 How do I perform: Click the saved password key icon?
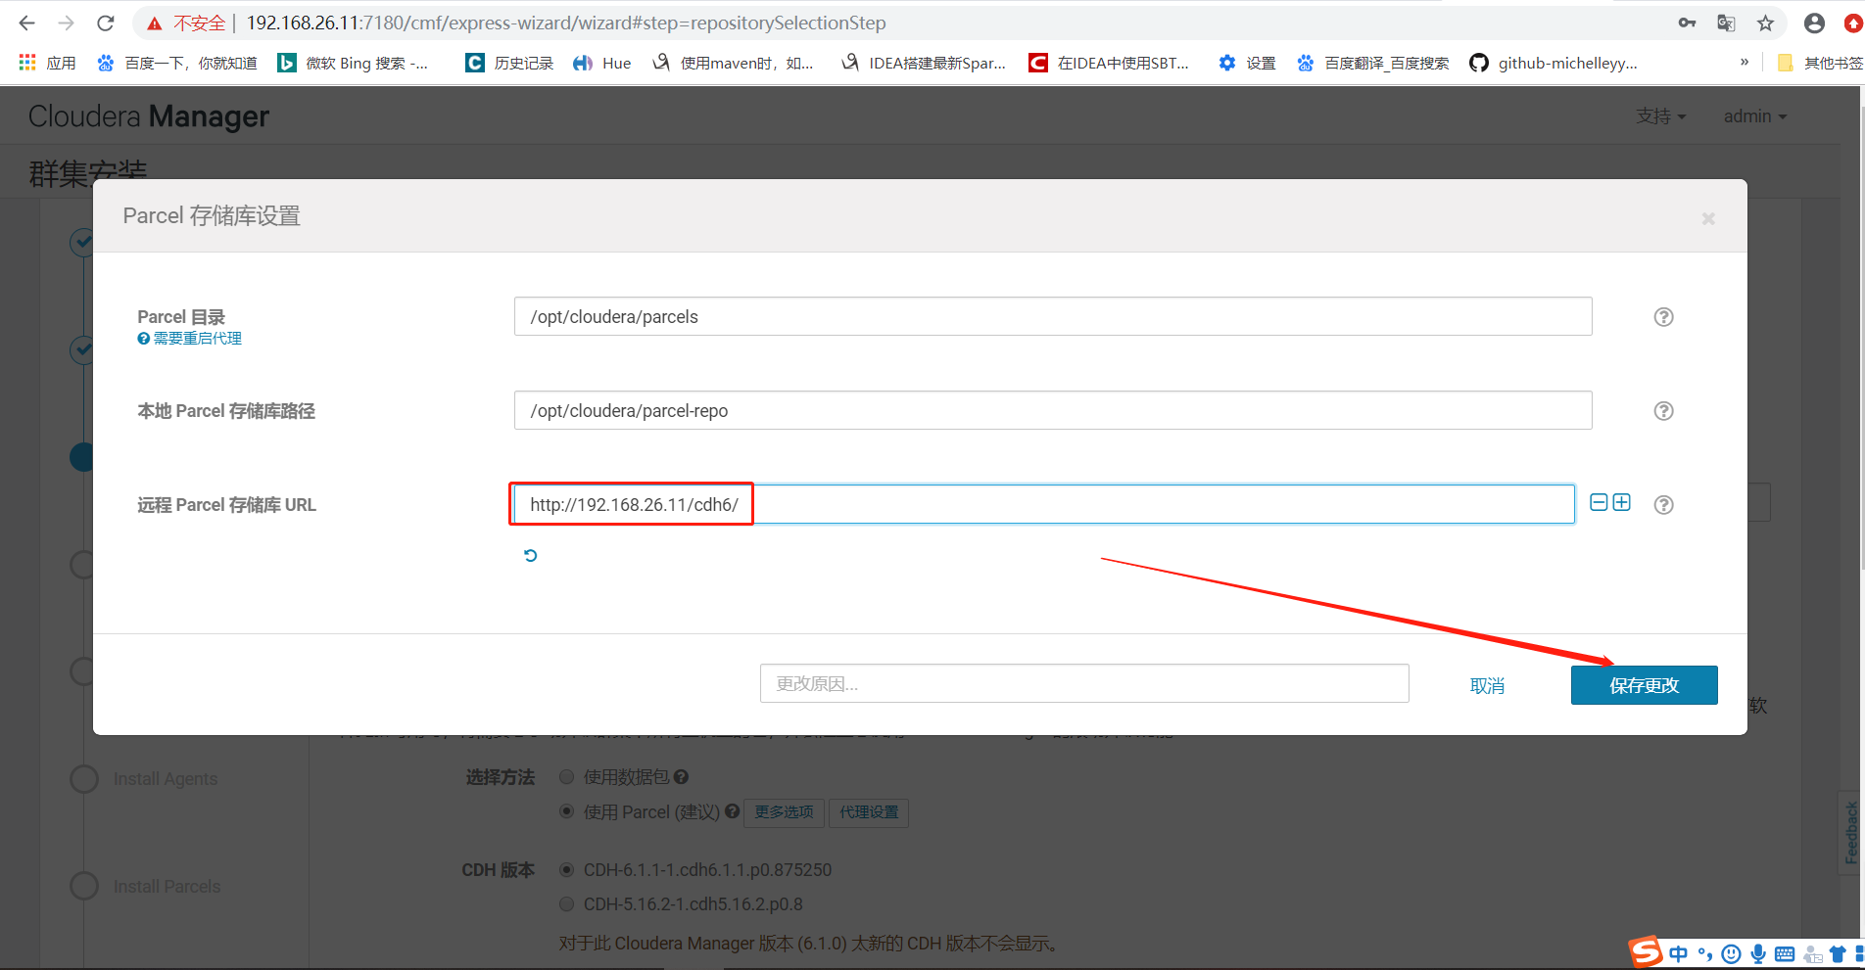1687,23
